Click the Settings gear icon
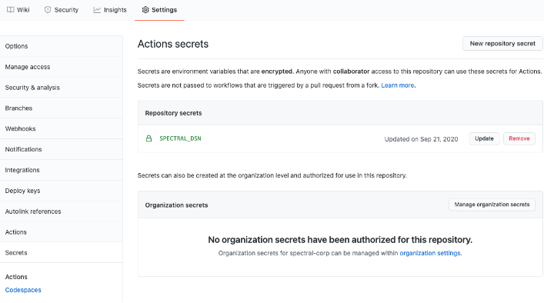 pyautogui.click(x=145, y=10)
